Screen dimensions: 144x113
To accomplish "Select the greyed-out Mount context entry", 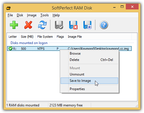I will (89, 68).
